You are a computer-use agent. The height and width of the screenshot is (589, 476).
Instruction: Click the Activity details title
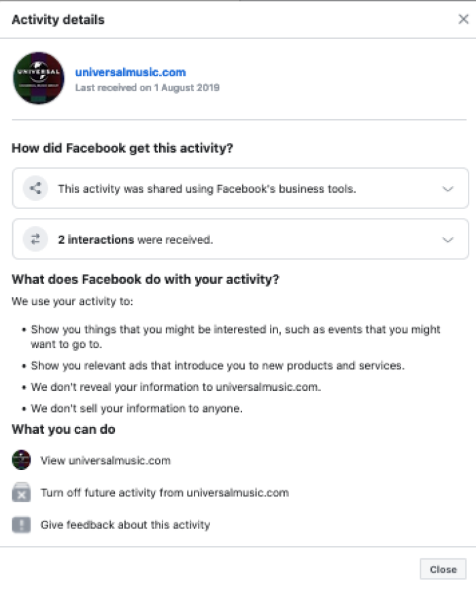click(x=58, y=20)
